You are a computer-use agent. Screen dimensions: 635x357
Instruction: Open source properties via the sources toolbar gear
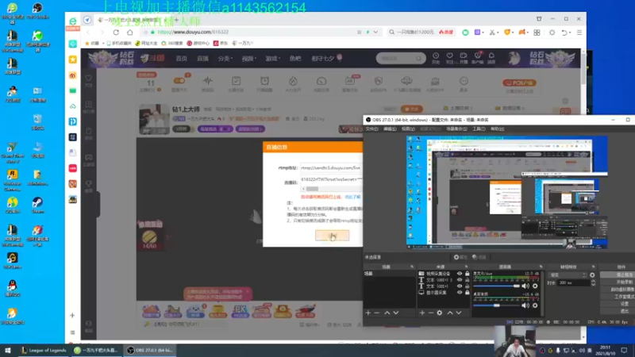coord(440,313)
